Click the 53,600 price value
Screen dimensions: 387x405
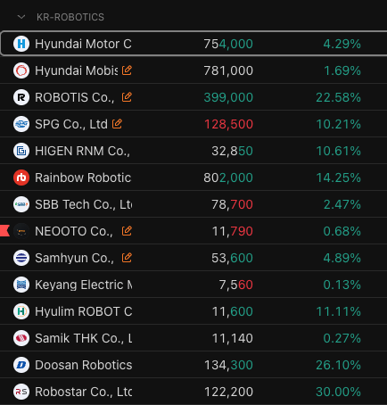tap(232, 258)
